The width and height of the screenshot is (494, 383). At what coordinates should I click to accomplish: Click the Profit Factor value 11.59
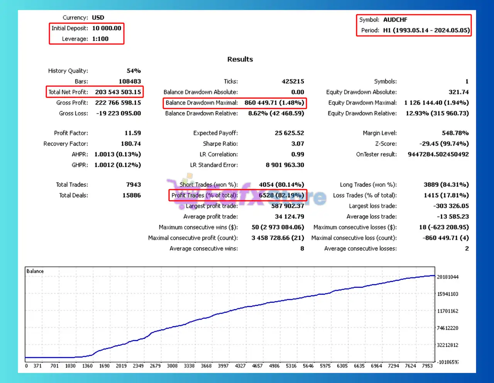132,133
